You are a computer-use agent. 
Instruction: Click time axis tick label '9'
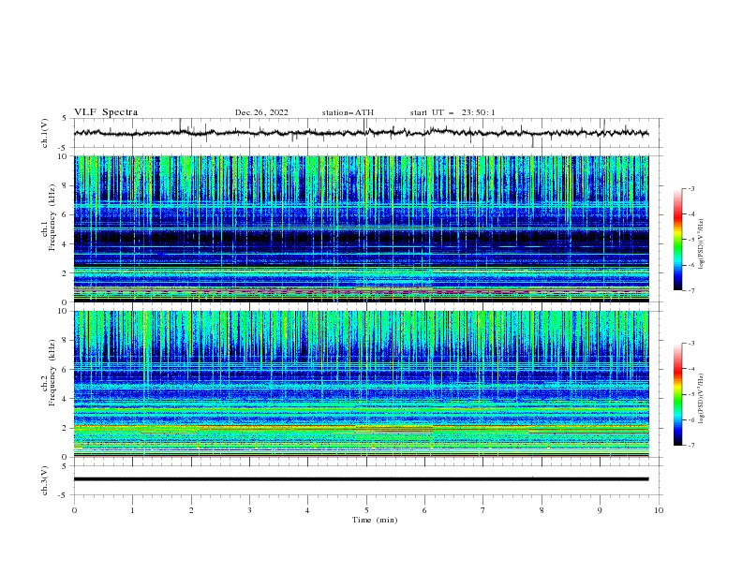600,510
